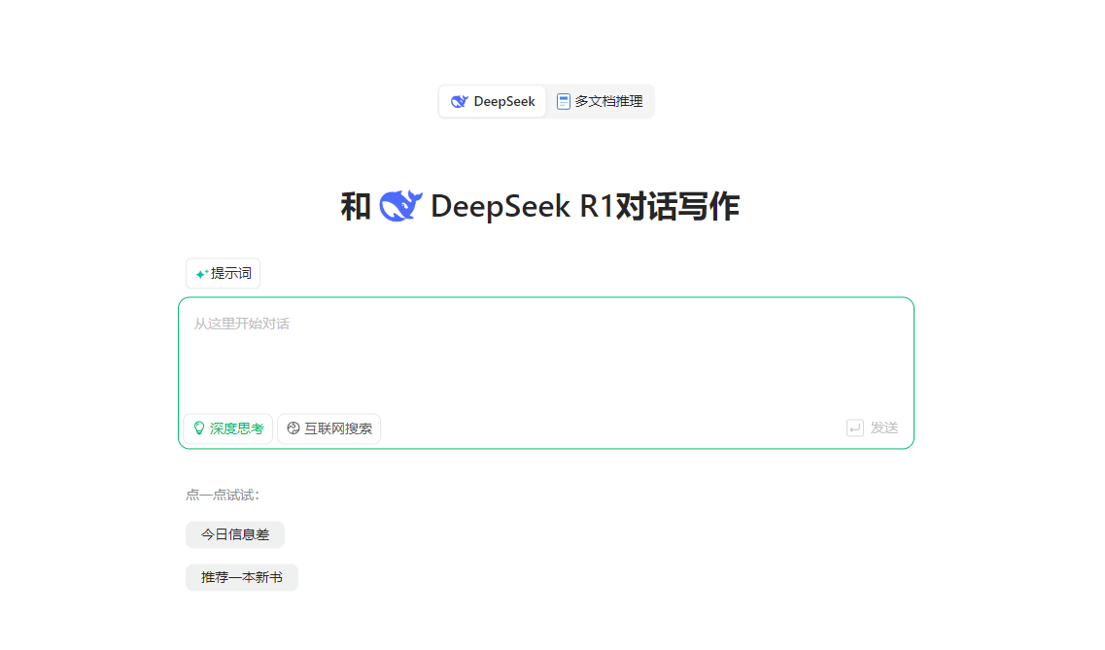Toggle 深度思考 deep thinking mode
The width and height of the screenshot is (1105, 650).
coord(228,428)
